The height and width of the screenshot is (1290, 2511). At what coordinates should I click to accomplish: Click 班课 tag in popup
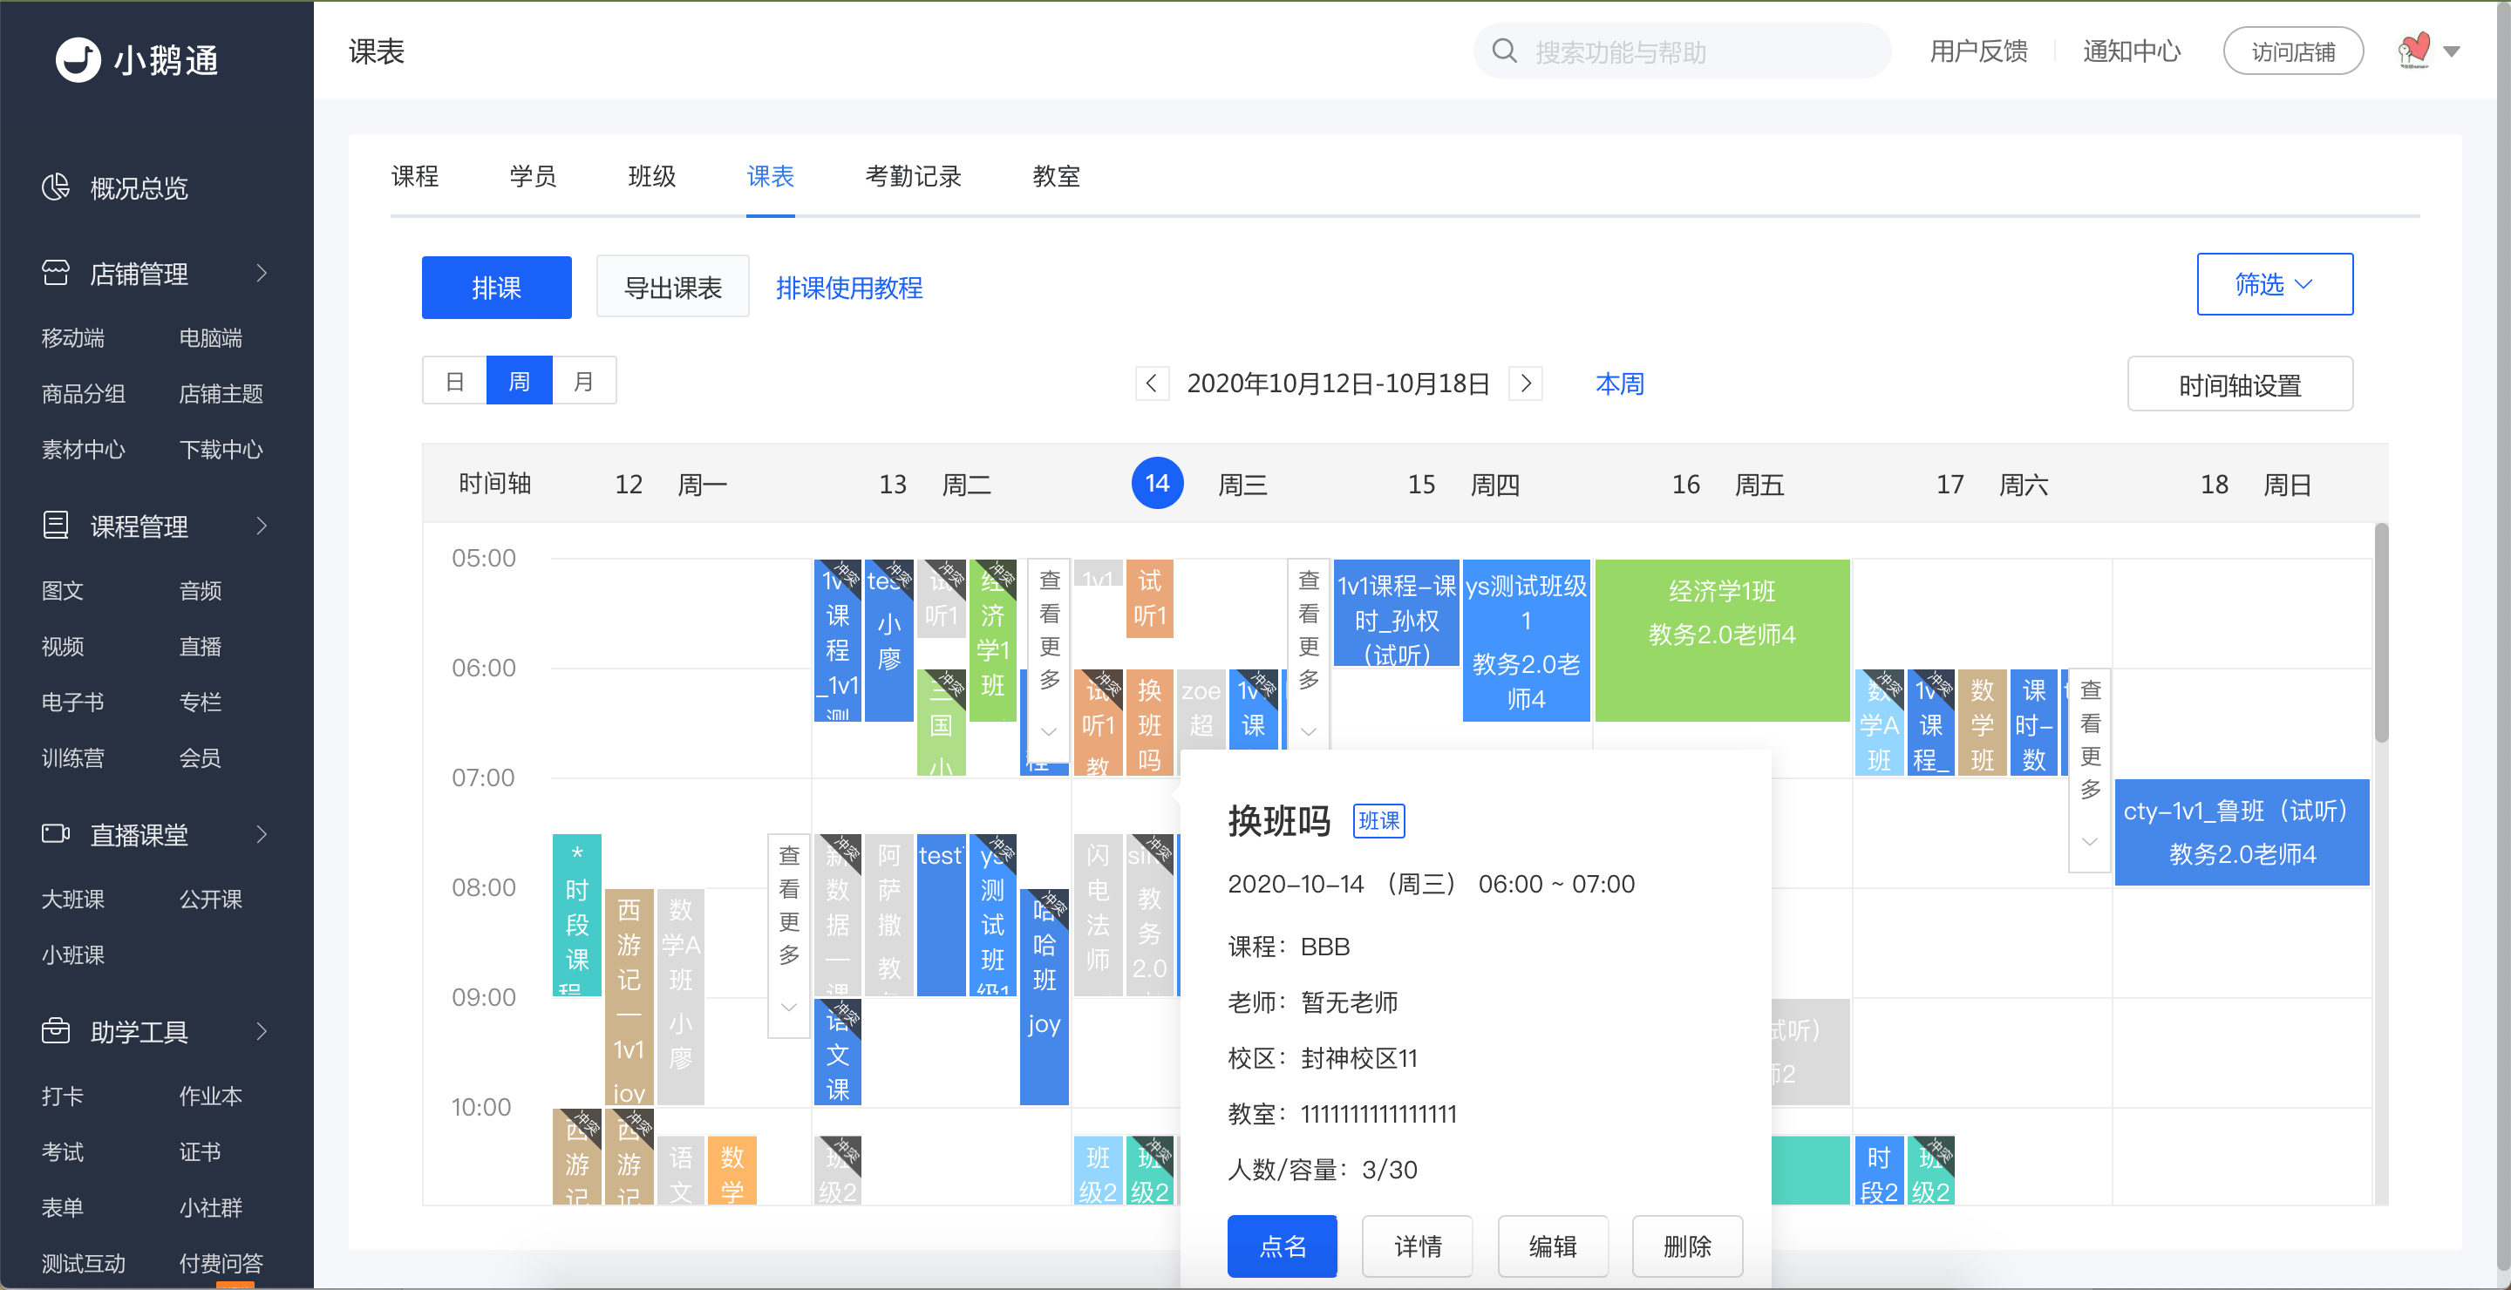[x=1378, y=820]
